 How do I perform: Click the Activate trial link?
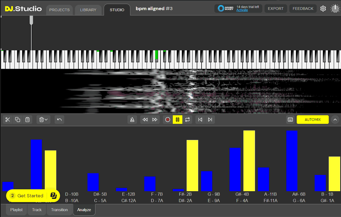coord(242,10)
